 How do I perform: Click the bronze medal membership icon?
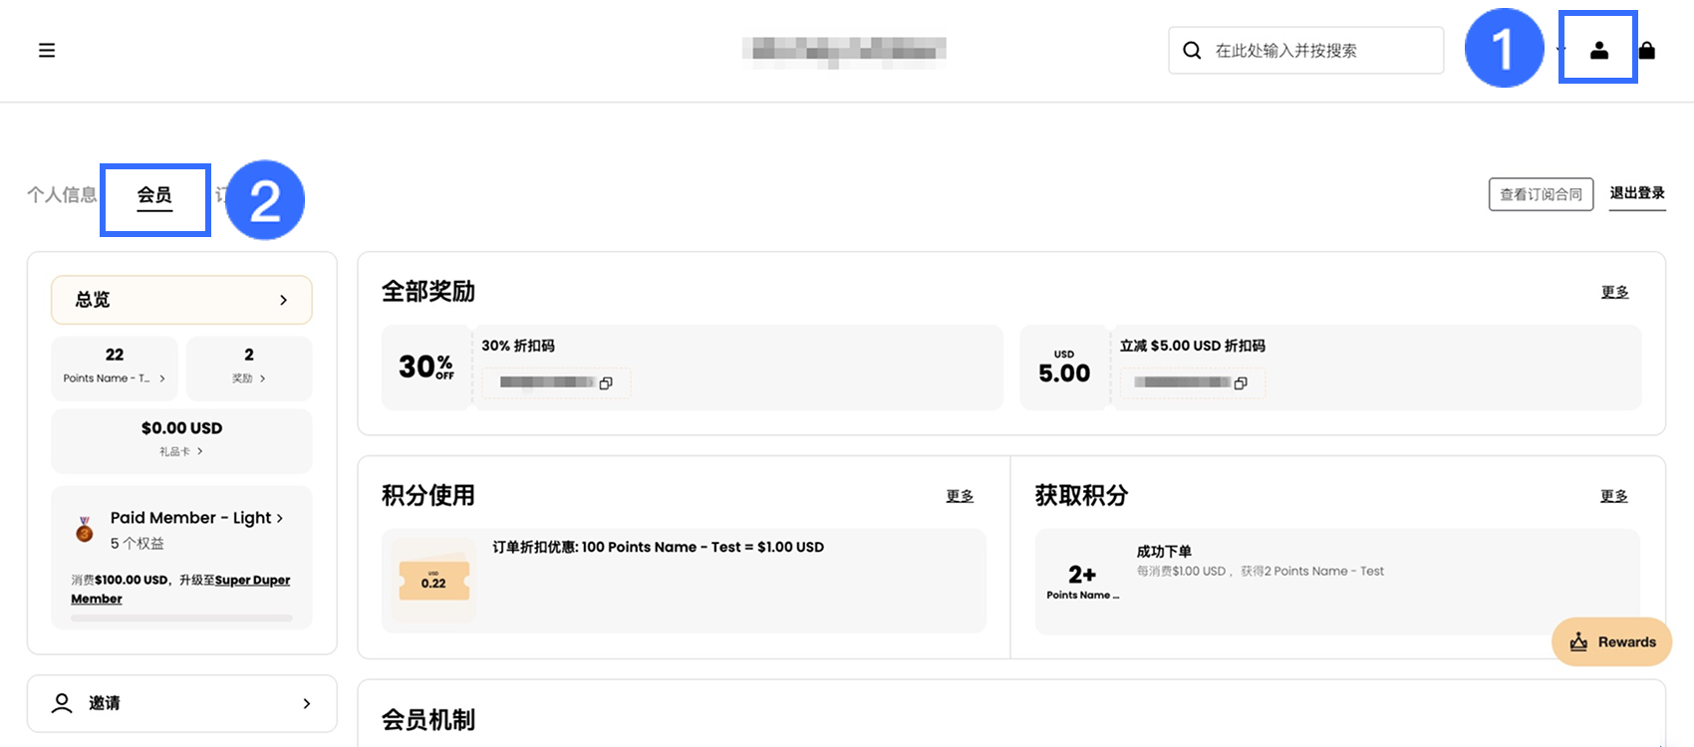85,529
